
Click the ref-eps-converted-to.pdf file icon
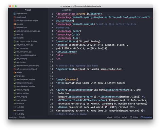pos(15,69)
